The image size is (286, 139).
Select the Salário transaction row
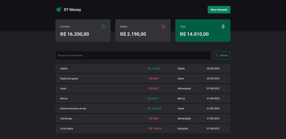pos(143,68)
